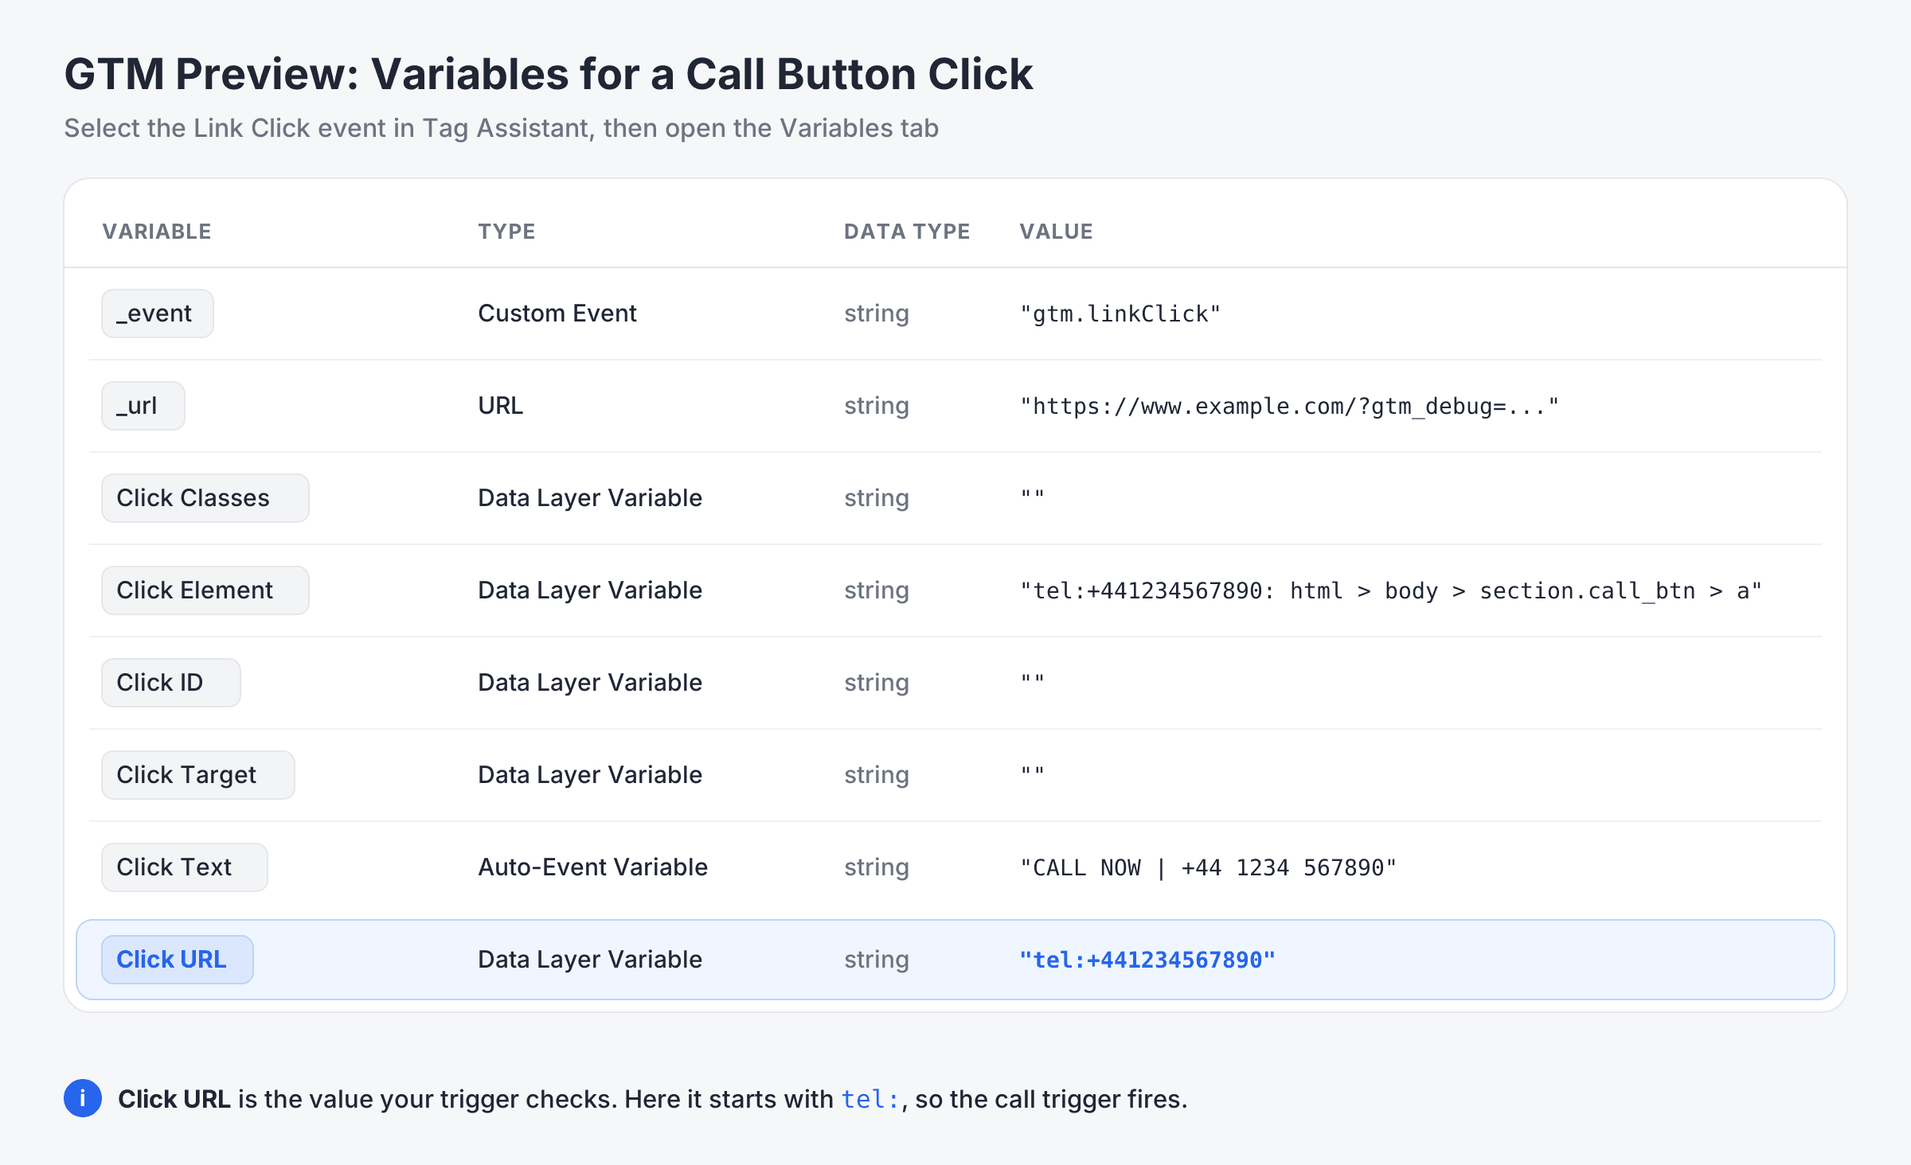
Task: Click the Click Target variable chip
Action: point(198,775)
